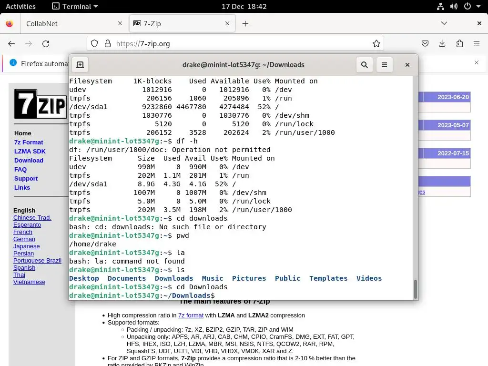Close the CollabNet tab
The image size is (488, 366).
point(120,23)
